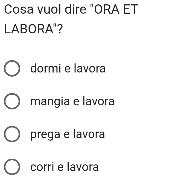The image size is (169, 180).
Task: Click "lavora" in the prega option
Action: 89,134
